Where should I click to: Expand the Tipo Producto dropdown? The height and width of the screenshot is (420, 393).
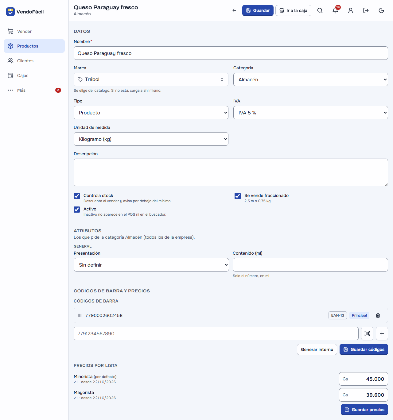click(151, 113)
